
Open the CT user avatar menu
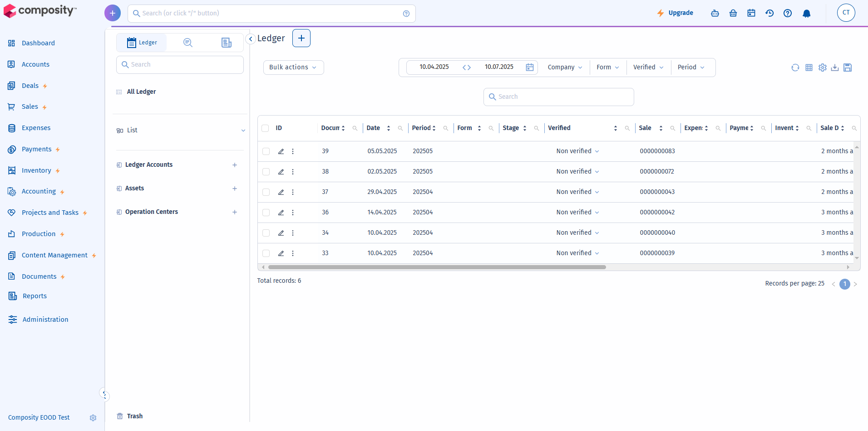[846, 13]
